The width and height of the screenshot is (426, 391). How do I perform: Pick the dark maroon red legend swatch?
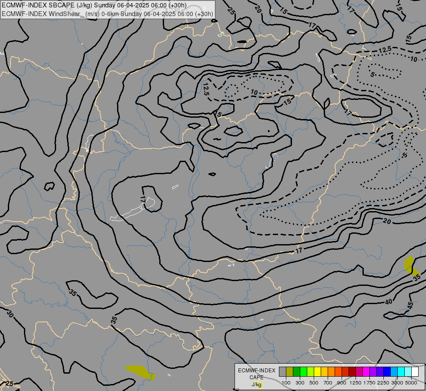click(352, 372)
